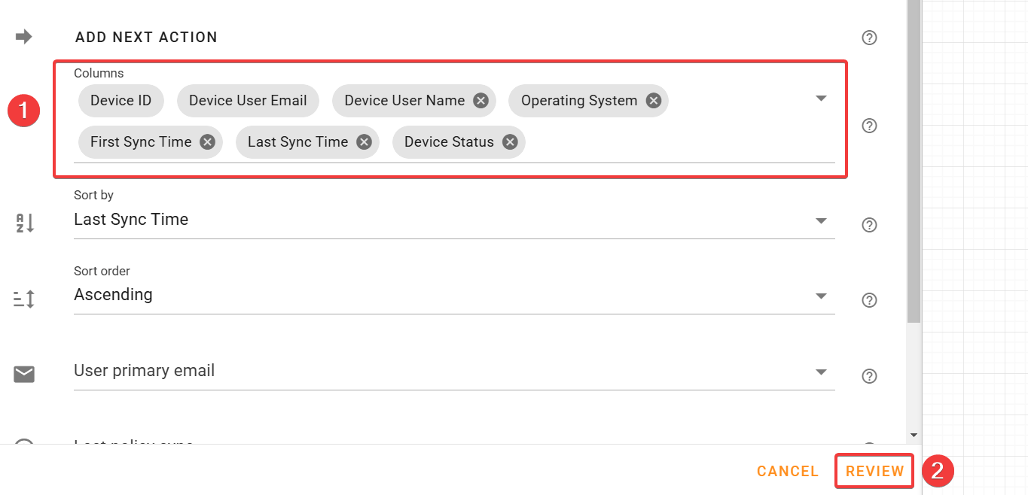Click the Columns field label
The height and width of the screenshot is (495, 1028).
tap(99, 74)
